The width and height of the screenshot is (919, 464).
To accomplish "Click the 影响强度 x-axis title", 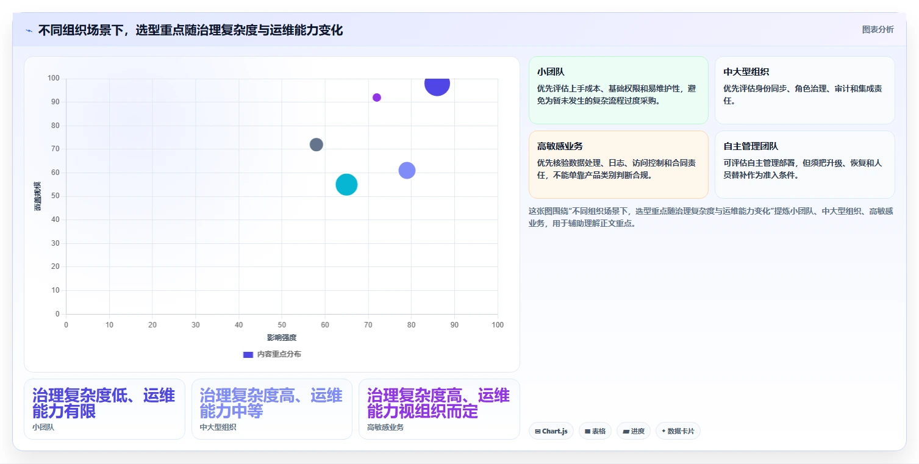I will [282, 338].
